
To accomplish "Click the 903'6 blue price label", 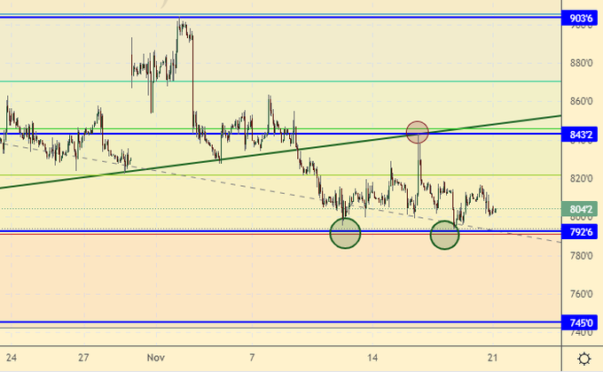I will (582, 18).
